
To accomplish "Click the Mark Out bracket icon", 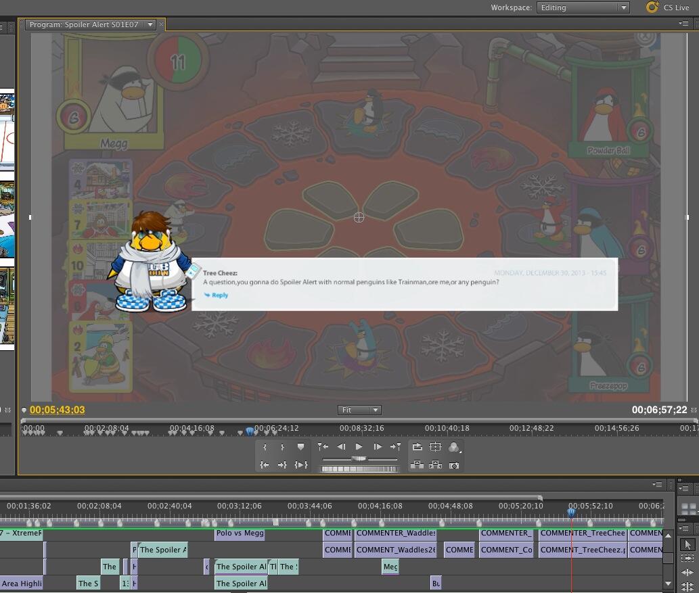I will (x=282, y=447).
